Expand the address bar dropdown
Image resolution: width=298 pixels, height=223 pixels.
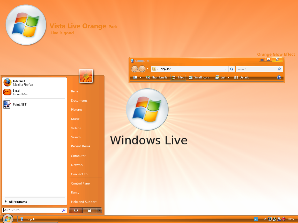(226, 69)
